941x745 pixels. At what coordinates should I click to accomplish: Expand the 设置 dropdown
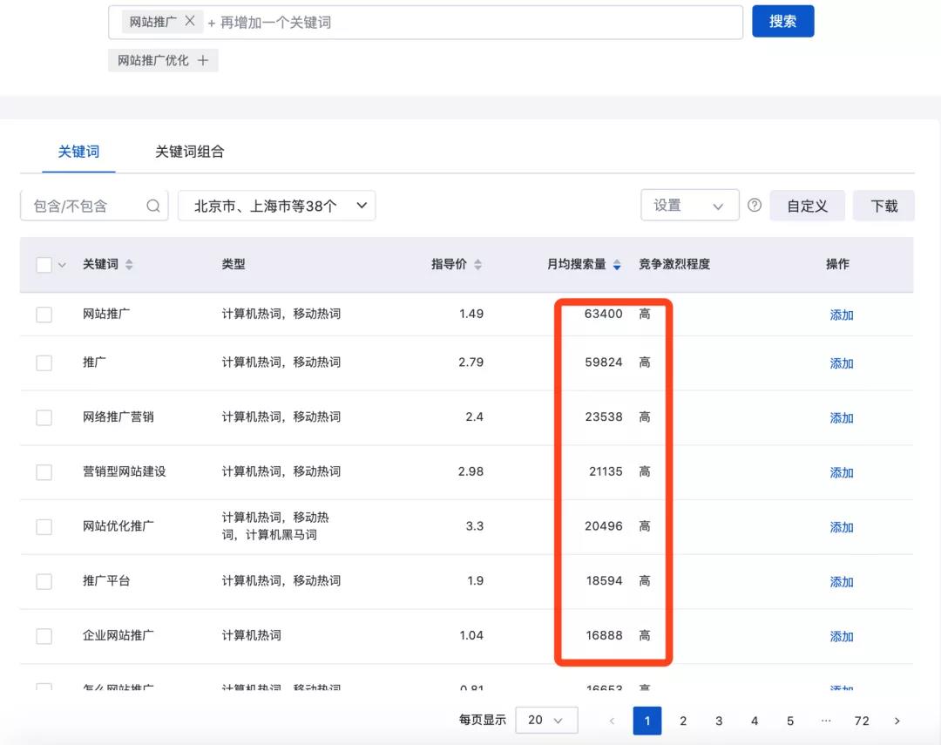click(x=689, y=205)
